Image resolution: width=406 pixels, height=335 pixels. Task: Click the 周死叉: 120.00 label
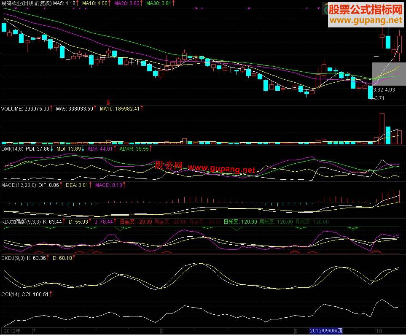pos(276,222)
